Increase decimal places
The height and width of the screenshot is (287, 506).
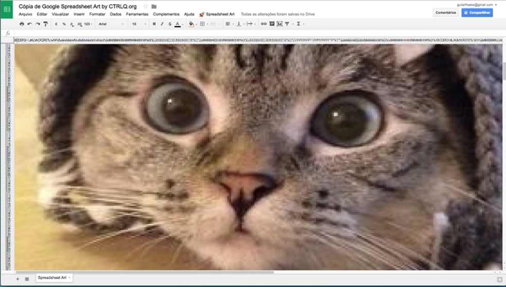pos(79,24)
